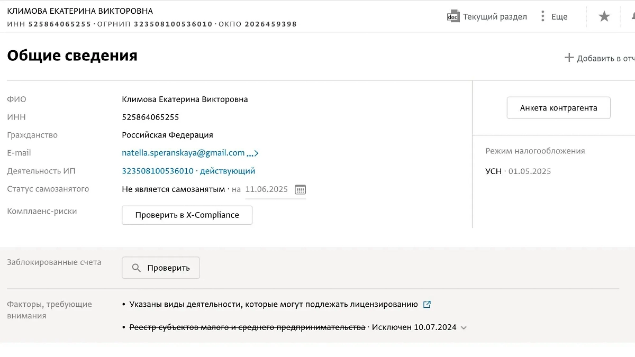Viewport: 635px width, 357px height.
Task: Expand details for Исключен 10.07.2024 chevron
Action: pos(464,327)
